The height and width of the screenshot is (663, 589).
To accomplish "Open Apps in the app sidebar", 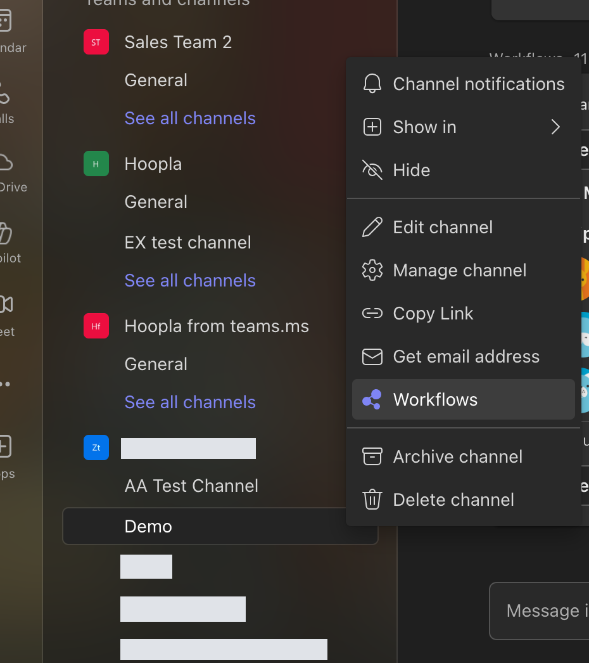I will [x=7, y=458].
